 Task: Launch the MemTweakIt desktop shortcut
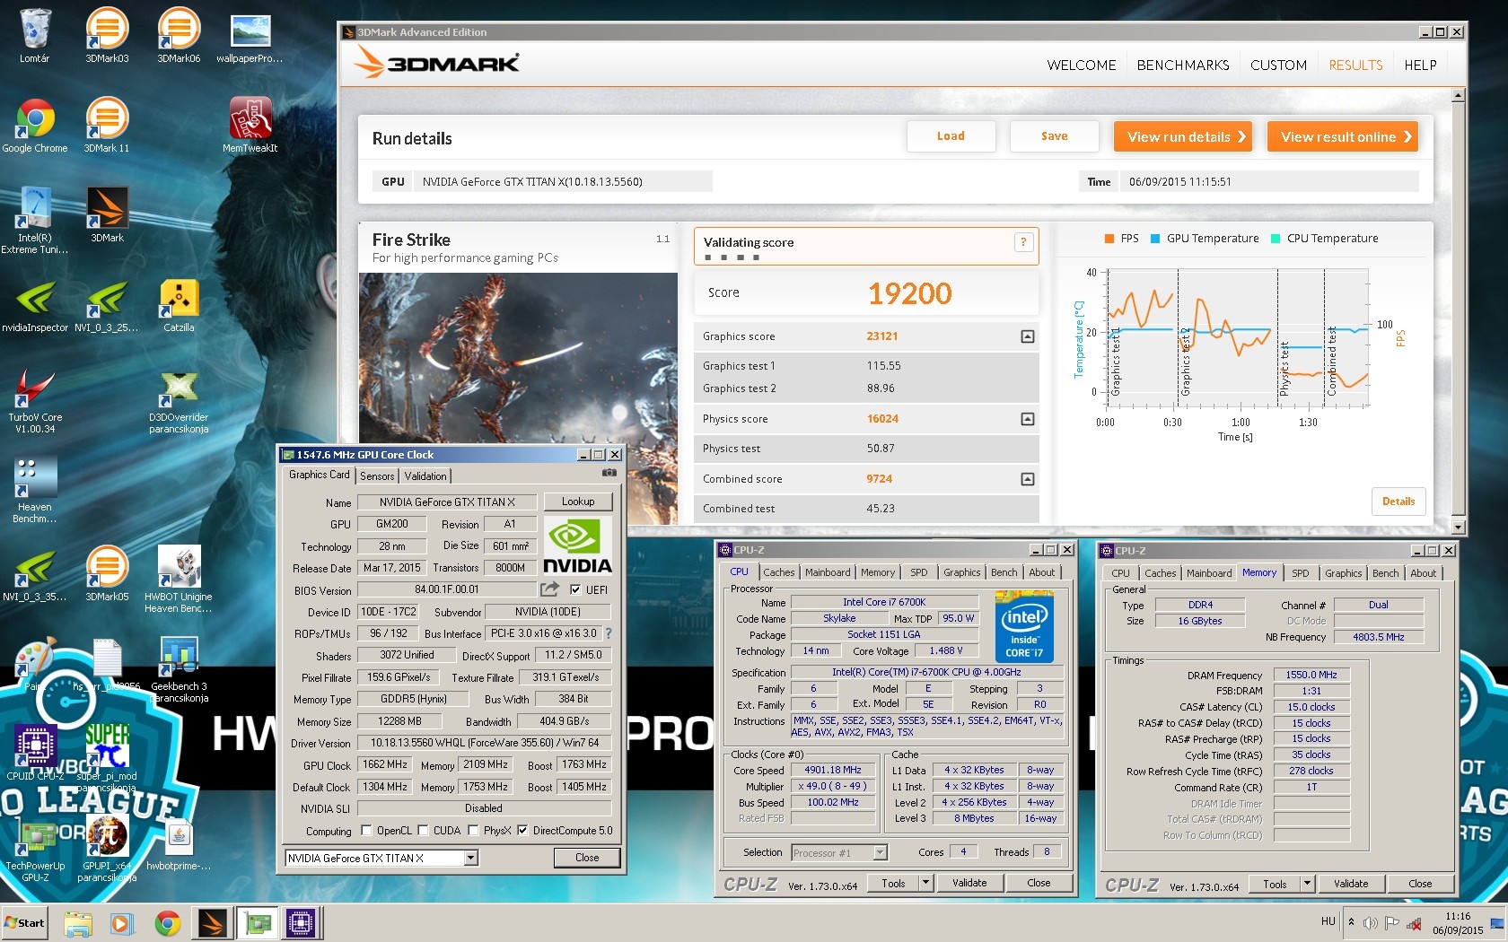point(250,126)
